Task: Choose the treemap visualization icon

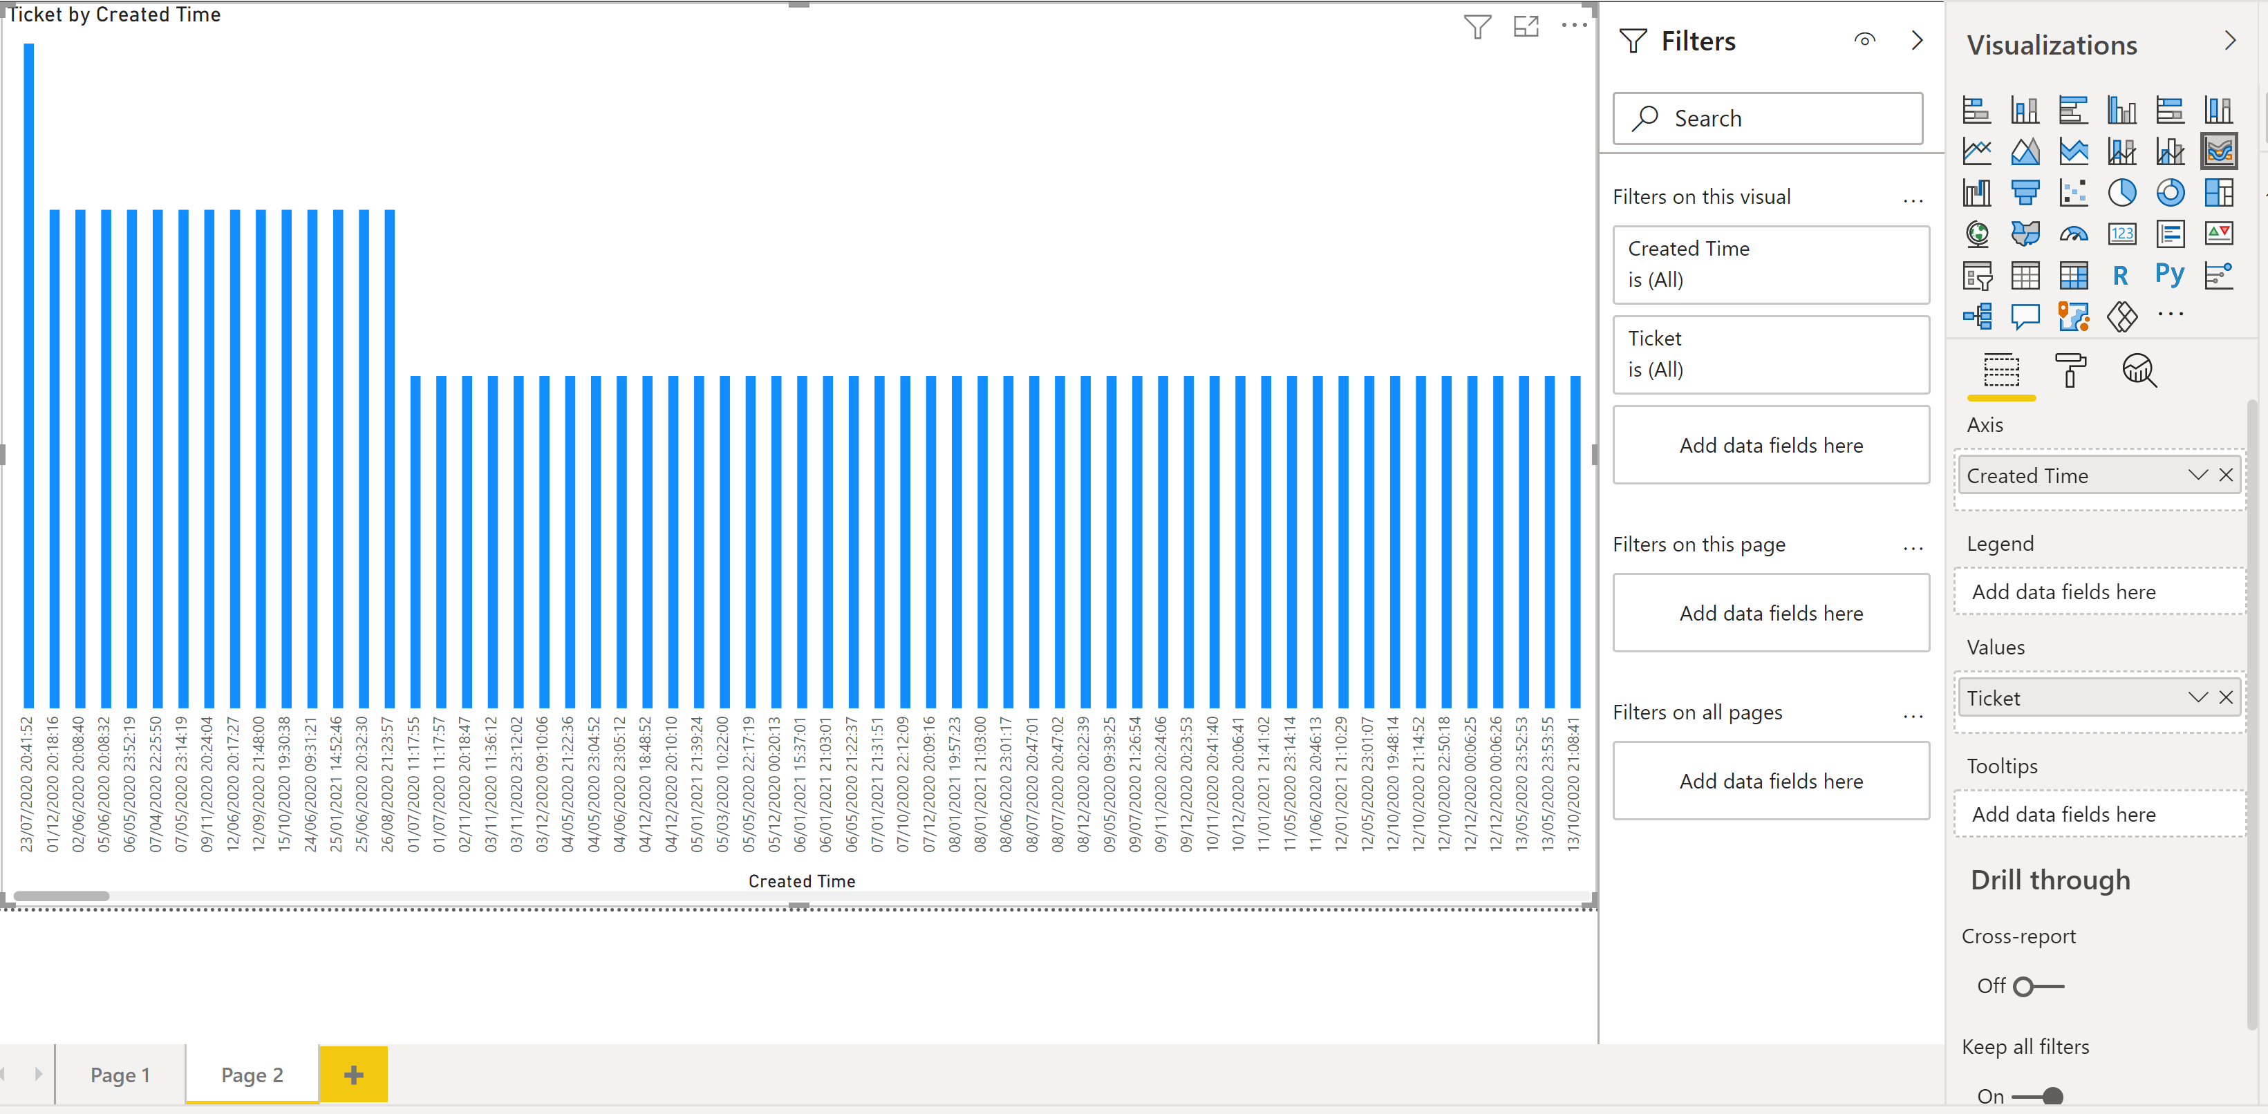Action: point(2219,193)
